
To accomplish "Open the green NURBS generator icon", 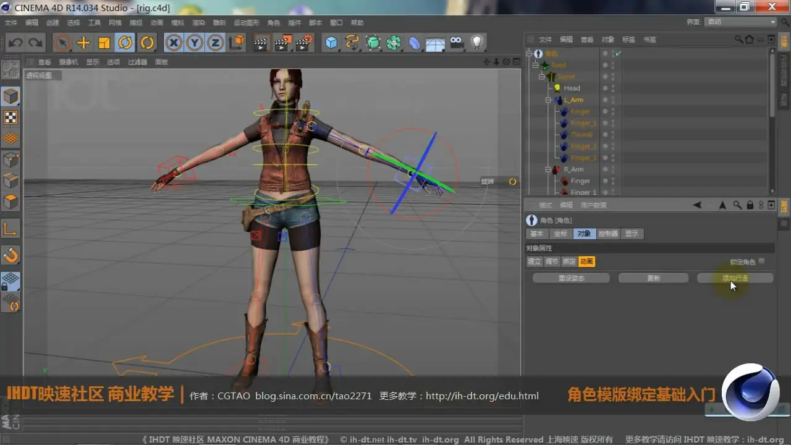I will click(x=373, y=43).
